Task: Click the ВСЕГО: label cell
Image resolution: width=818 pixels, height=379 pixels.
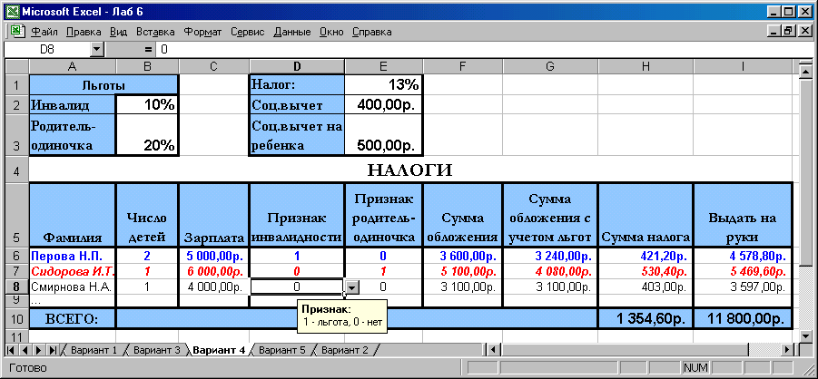Action: pyautogui.click(x=73, y=318)
